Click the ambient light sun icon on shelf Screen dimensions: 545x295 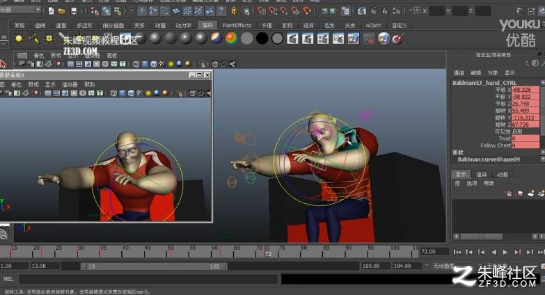[19, 38]
